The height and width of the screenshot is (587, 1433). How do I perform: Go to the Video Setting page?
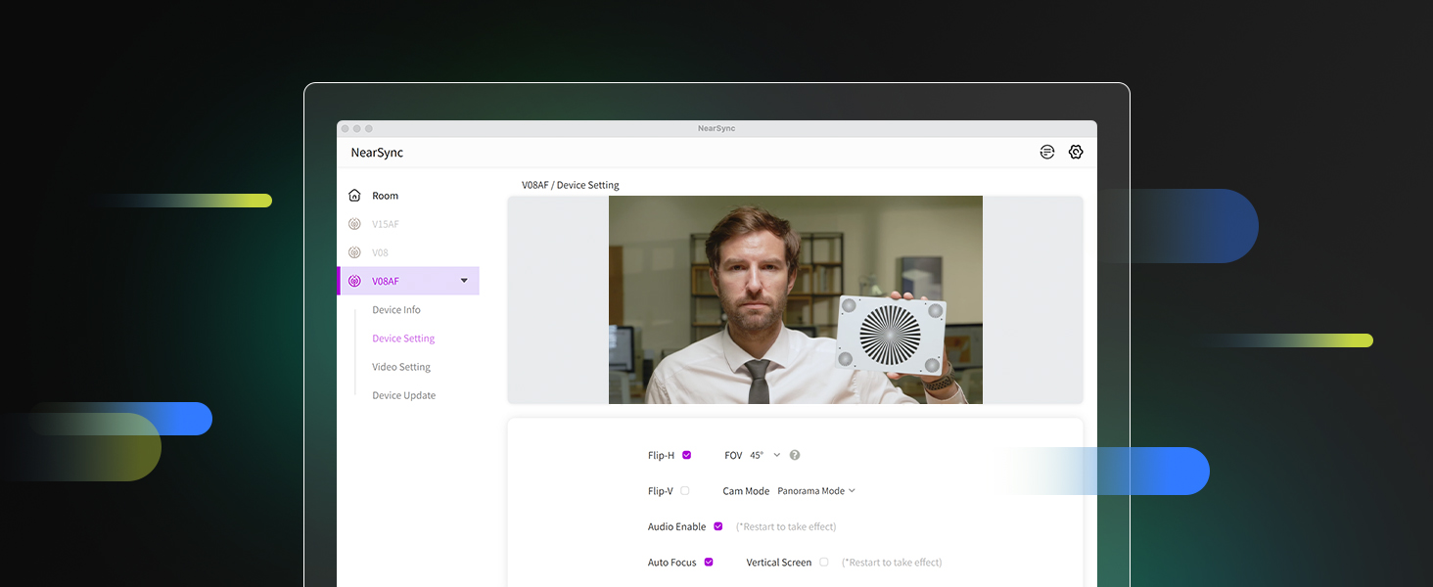coord(401,367)
